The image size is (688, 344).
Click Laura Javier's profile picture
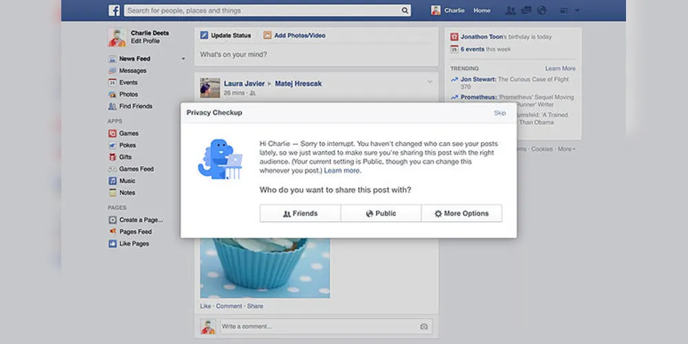coord(210,88)
